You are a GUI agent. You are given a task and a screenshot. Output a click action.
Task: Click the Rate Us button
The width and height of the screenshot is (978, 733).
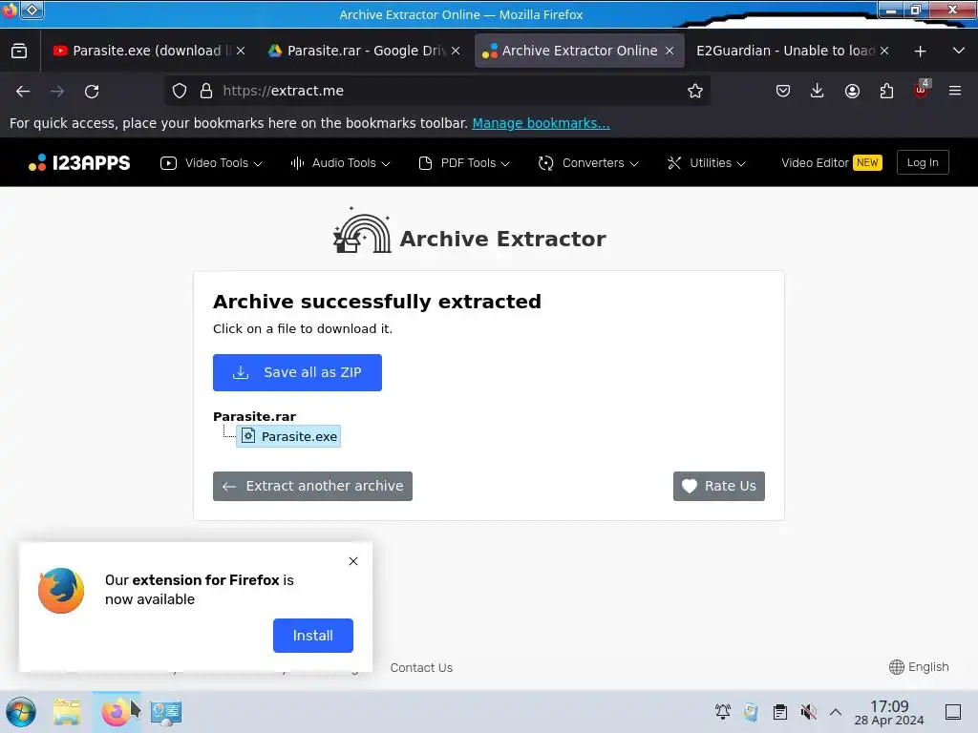[x=718, y=486]
